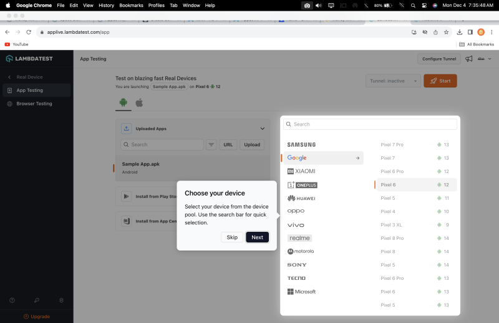Choose Pixel 6 Pro Android 12
Screen dimensions: 499x323
tap(417, 172)
